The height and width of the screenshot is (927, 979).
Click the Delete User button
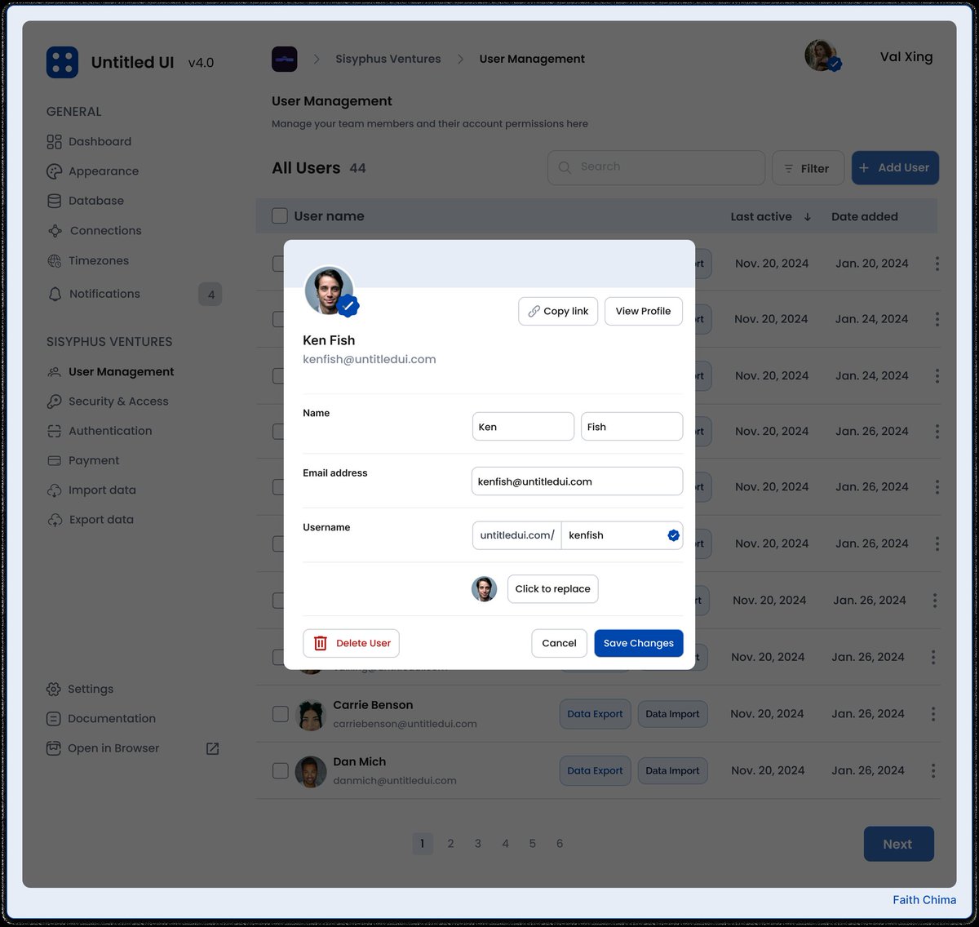351,643
